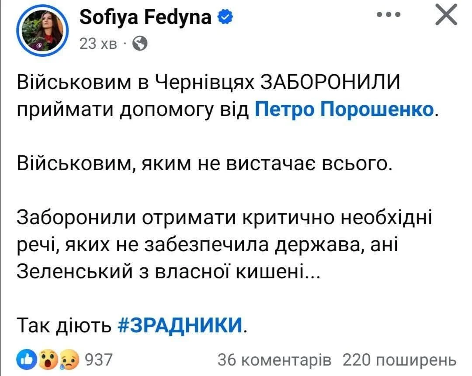This screenshot has height=376, width=472.
Task: View the 36 коментарів comments
Action: click(x=274, y=360)
